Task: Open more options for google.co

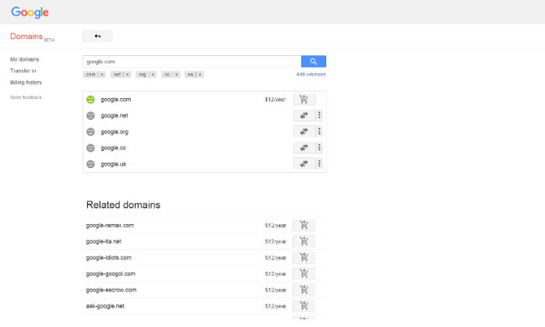Action: click(x=319, y=148)
